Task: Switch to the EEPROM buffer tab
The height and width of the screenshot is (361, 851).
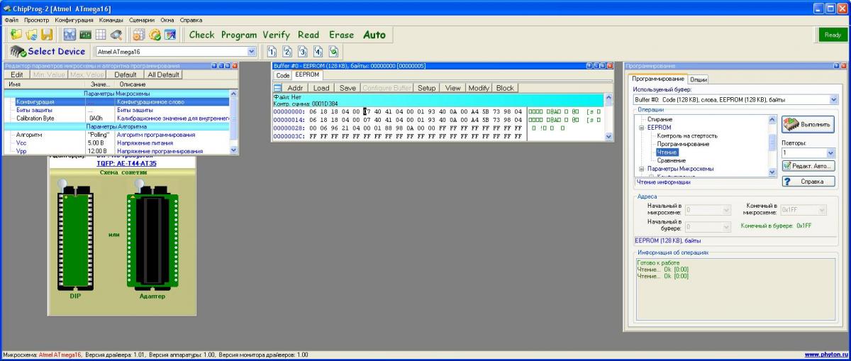Action: 308,74
